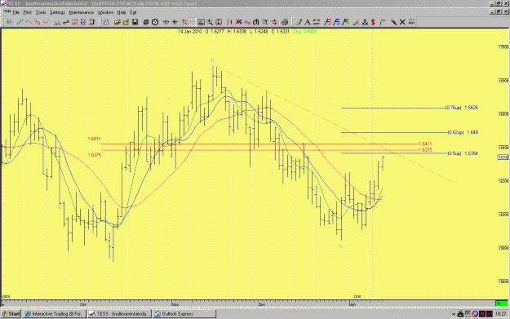Open the Window menu
Viewport: 510px width, 319px height.
[105, 12]
